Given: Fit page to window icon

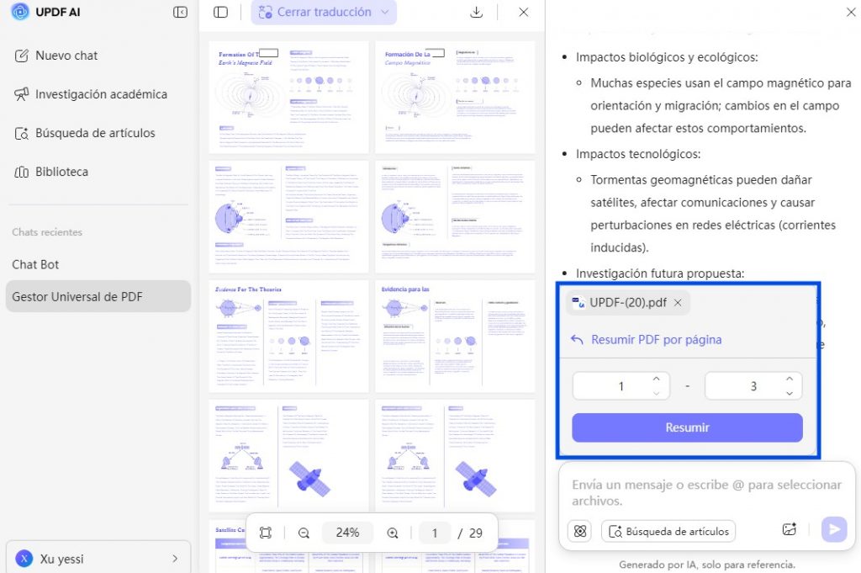Looking at the screenshot, I should (266, 533).
